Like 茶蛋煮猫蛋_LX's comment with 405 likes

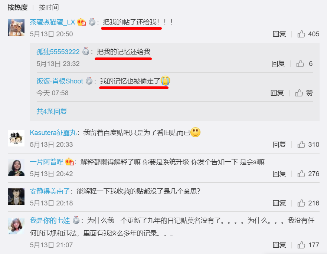tap(301, 34)
